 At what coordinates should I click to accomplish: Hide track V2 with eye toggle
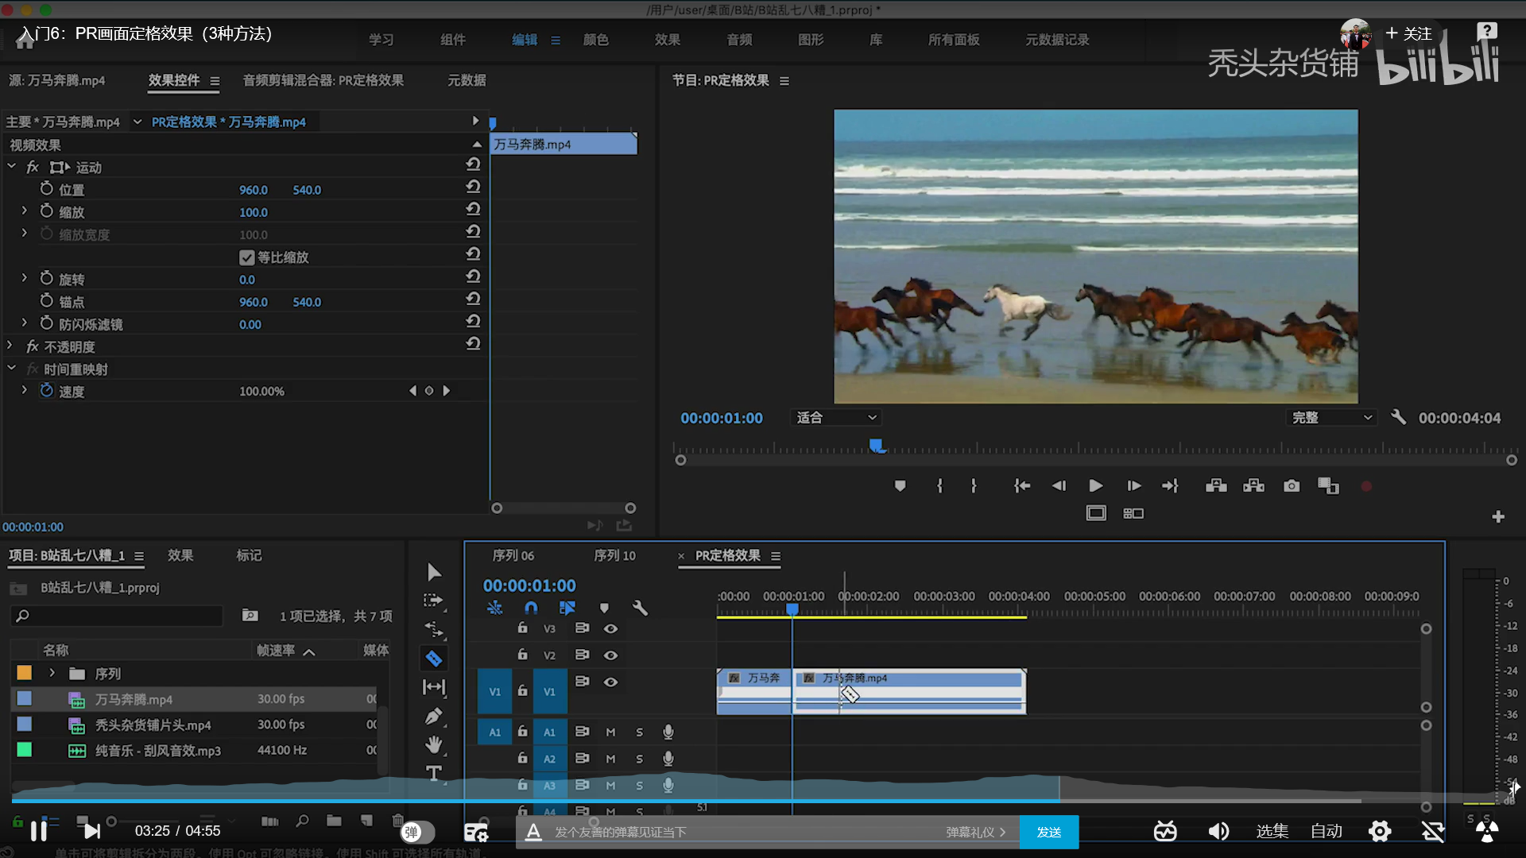[x=610, y=655]
